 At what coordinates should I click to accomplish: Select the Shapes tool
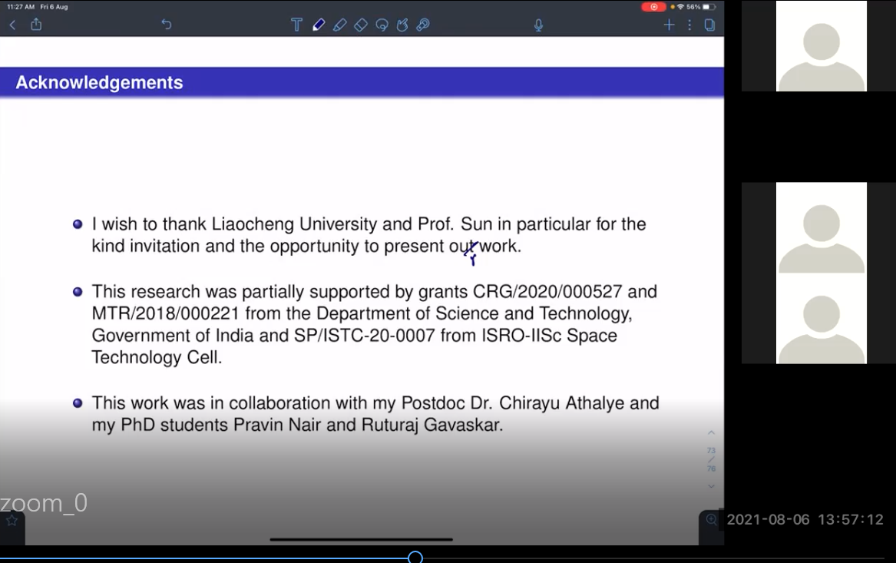click(x=402, y=25)
